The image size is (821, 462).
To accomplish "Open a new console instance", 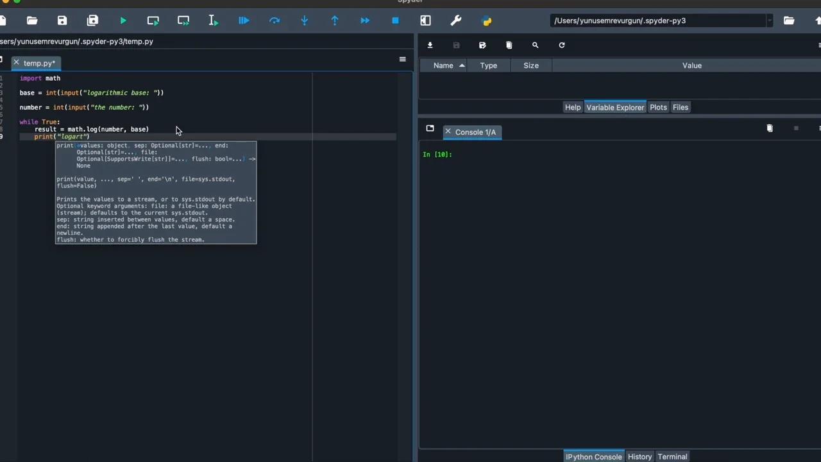I will pyautogui.click(x=430, y=129).
